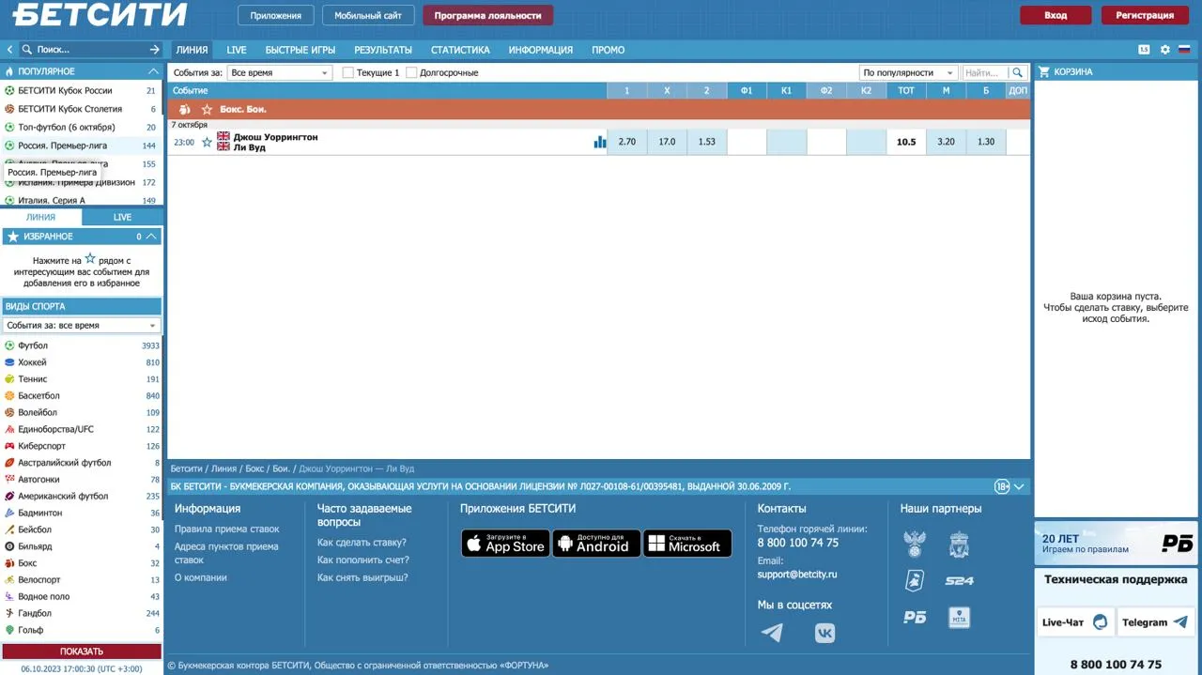Change odds format via 1.5 icon

point(1144,50)
